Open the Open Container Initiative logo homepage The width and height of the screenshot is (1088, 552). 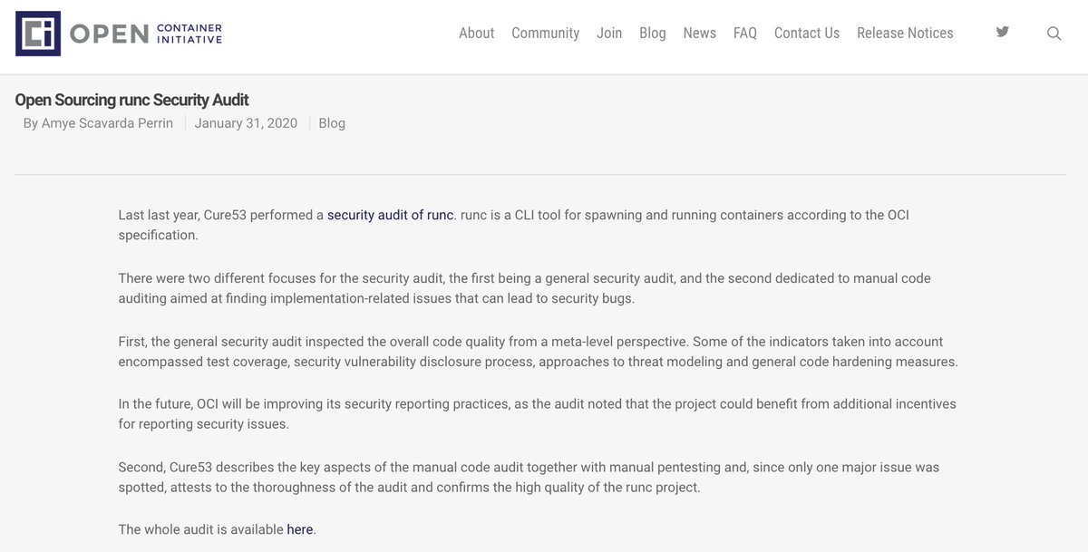(x=119, y=34)
